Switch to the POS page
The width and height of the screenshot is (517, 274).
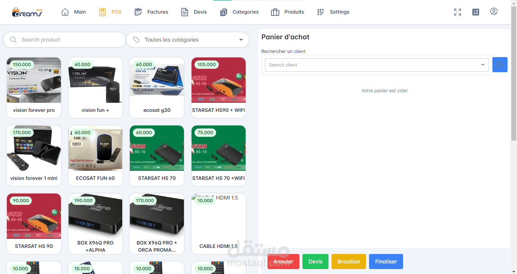pos(110,12)
